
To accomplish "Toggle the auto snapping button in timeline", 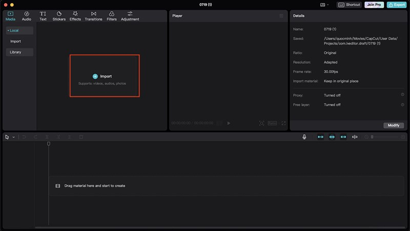I will pyautogui.click(x=332, y=137).
